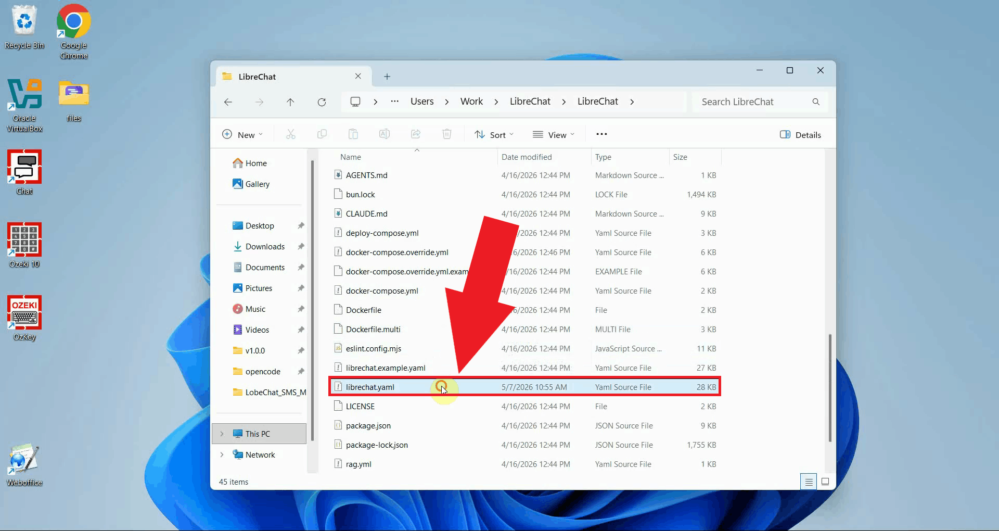
Task: Open the See more three-dots menu
Action: pos(601,134)
